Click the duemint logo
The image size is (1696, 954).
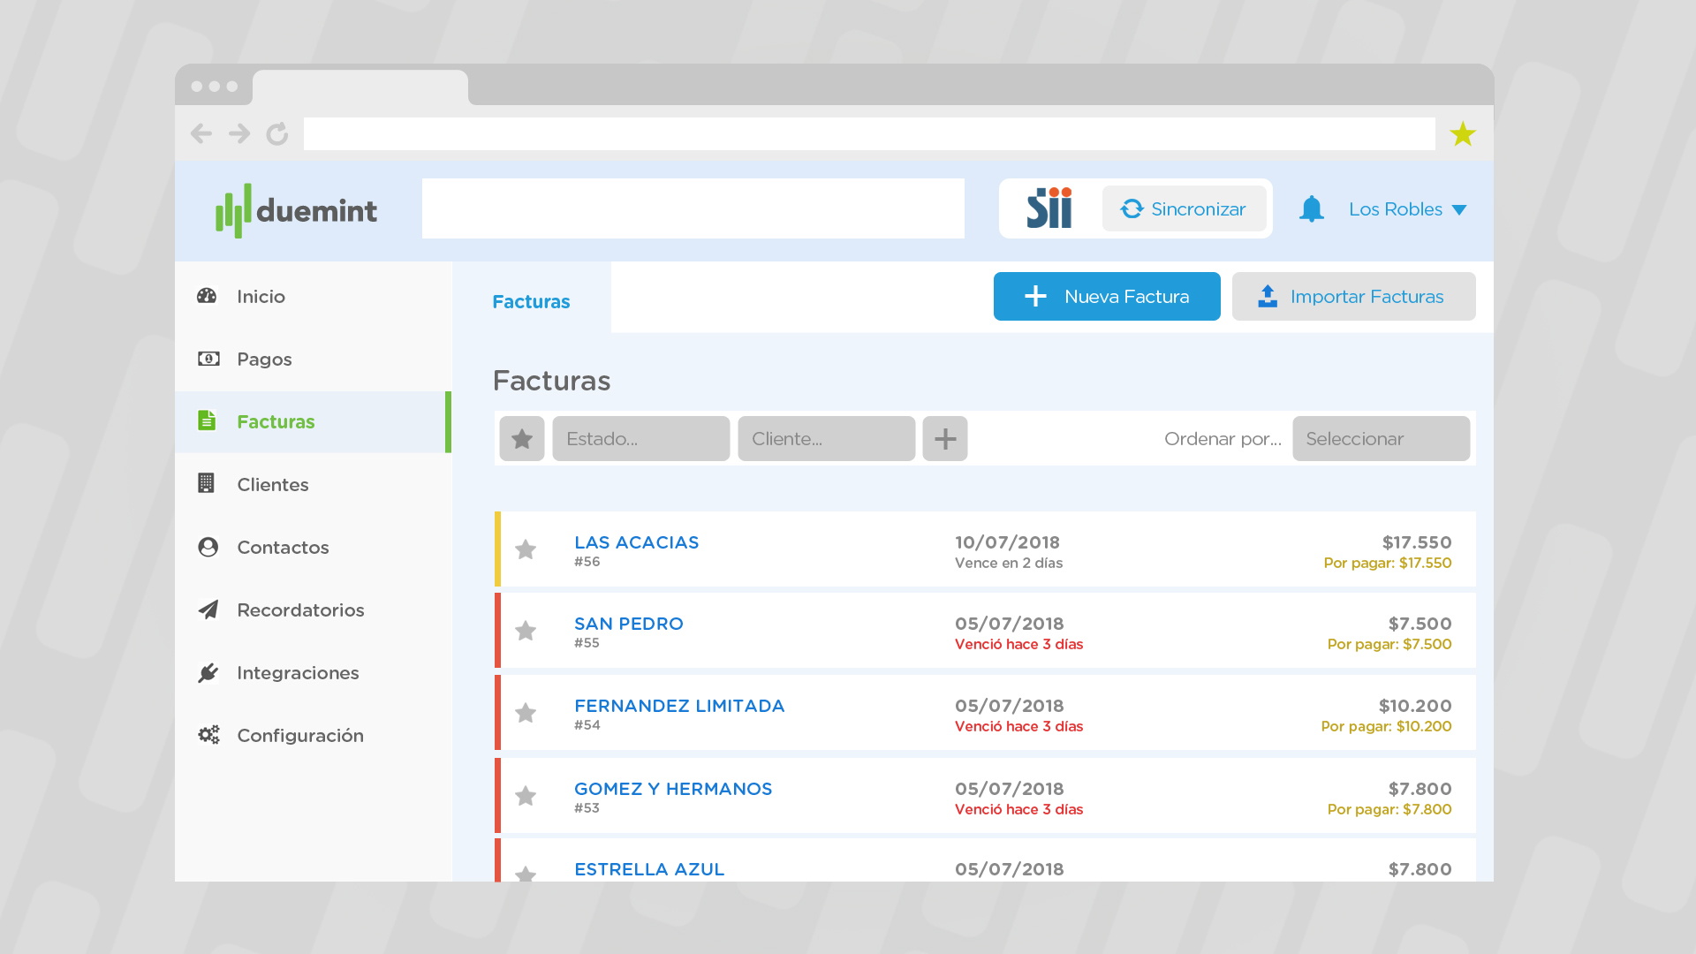297,210
